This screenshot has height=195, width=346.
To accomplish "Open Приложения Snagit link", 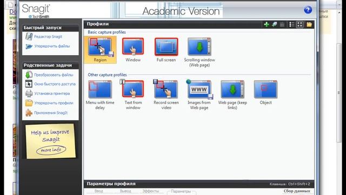I will tap(51, 113).
